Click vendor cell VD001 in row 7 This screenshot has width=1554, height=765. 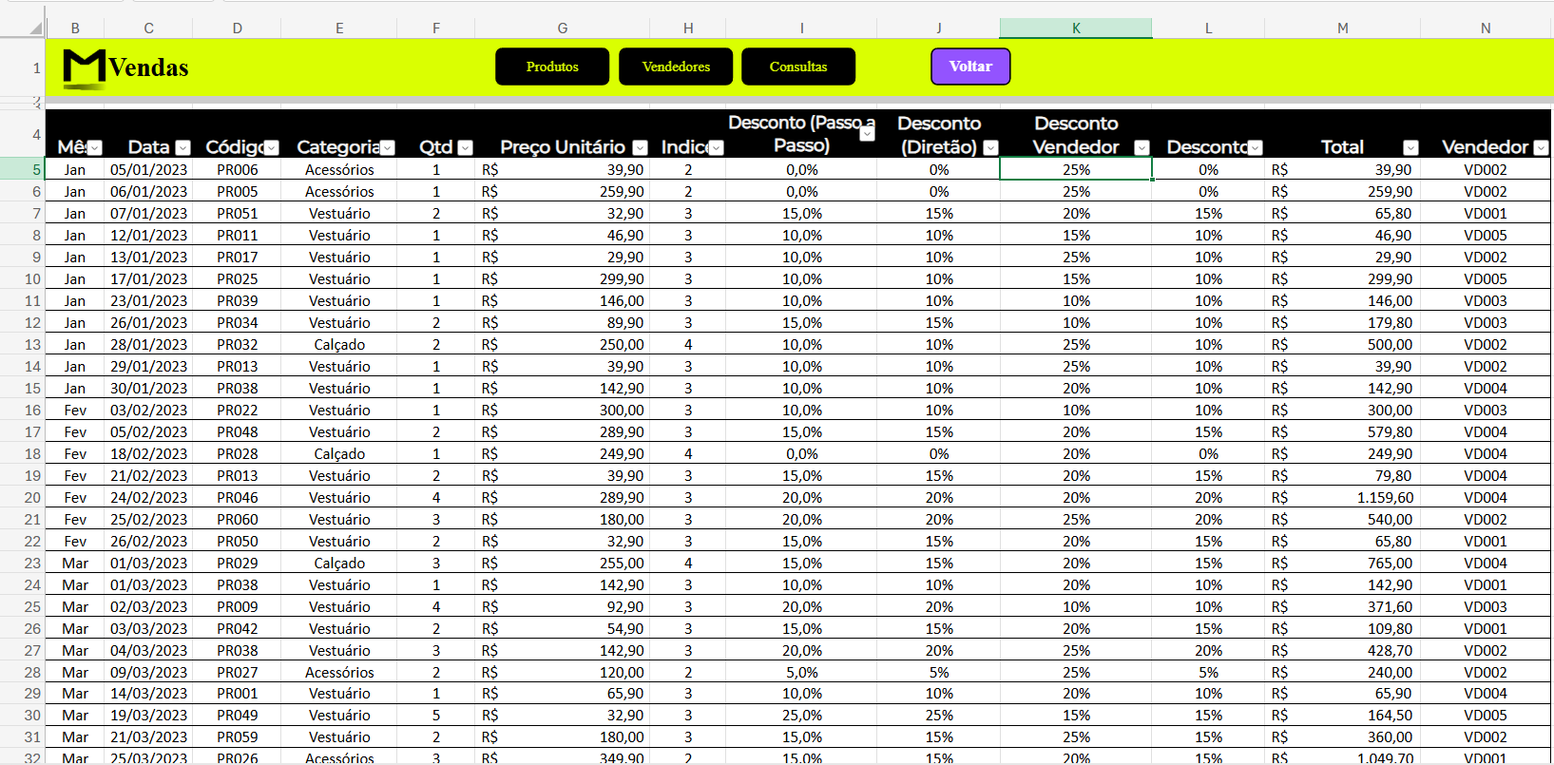1486,213
